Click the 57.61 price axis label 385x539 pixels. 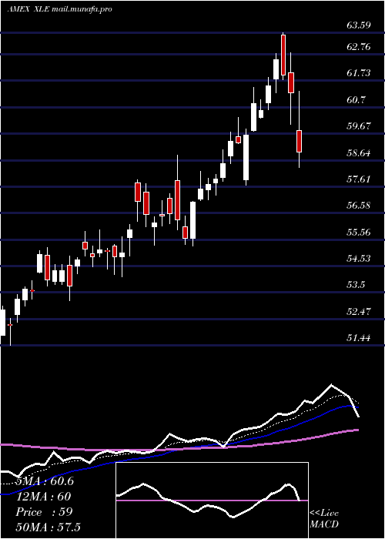click(x=359, y=179)
